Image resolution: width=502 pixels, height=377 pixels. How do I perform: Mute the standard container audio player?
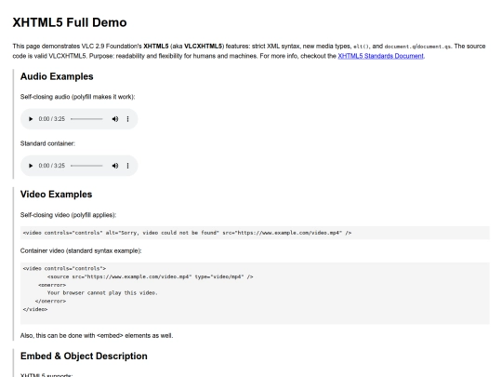[x=115, y=166]
